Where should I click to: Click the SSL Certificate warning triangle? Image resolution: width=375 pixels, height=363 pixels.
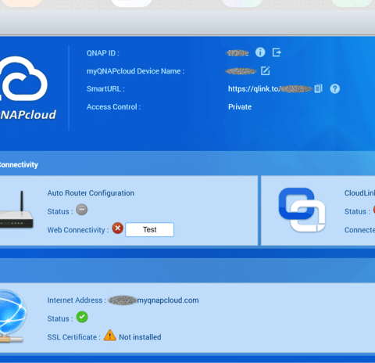pos(110,336)
